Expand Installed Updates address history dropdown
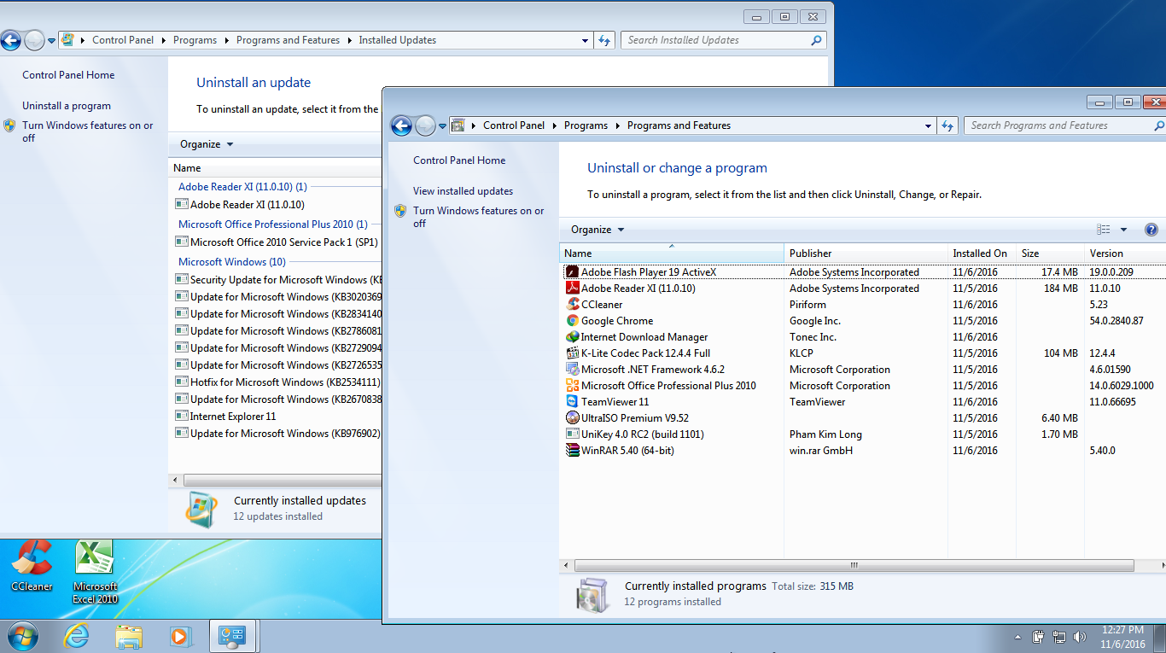 click(586, 40)
